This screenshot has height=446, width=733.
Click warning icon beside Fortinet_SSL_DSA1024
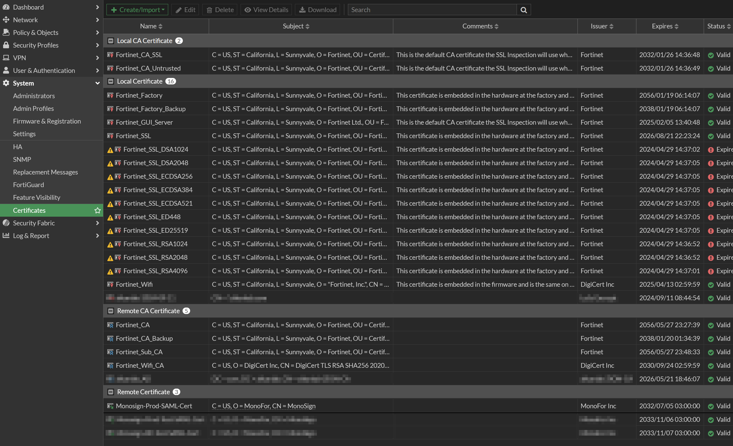pos(110,150)
